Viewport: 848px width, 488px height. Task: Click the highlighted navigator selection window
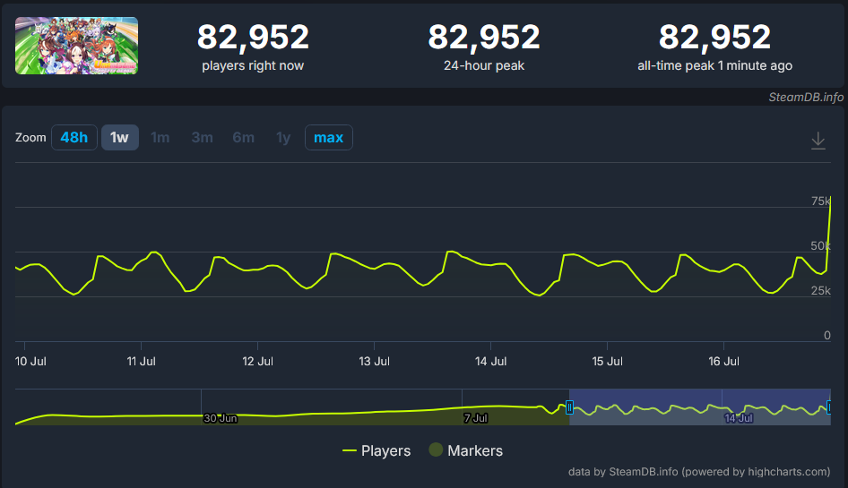click(700, 407)
